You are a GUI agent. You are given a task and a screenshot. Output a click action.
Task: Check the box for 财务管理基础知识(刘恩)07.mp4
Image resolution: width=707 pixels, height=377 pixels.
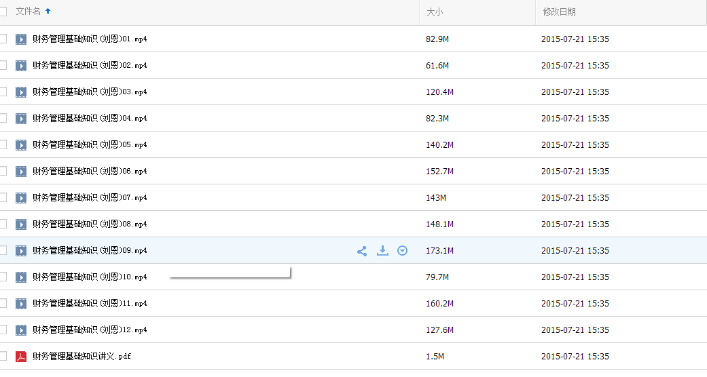tap(3, 197)
